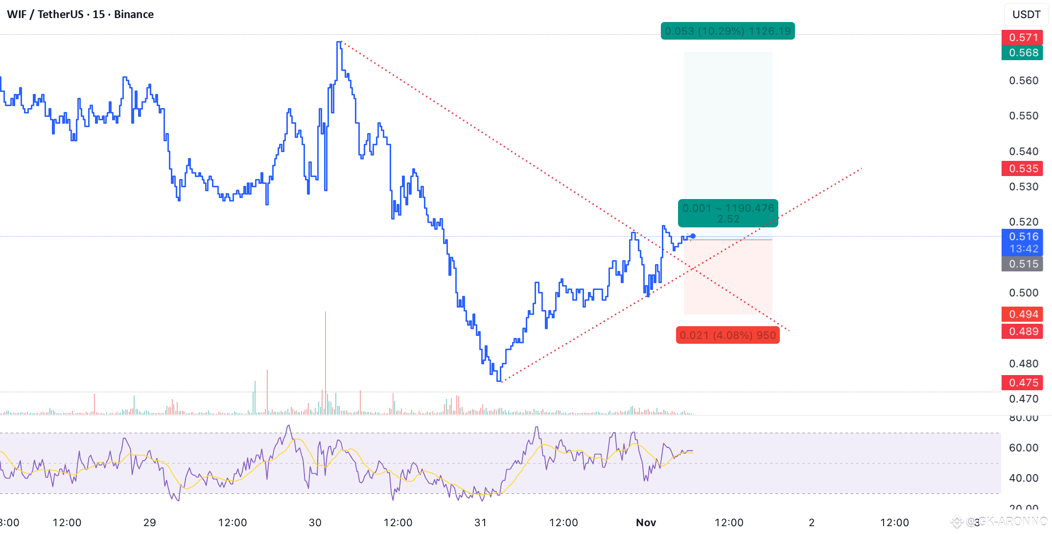Image resolution: width=1052 pixels, height=534 pixels.
Task: Click the Nov date on time axis
Action: coord(646,522)
